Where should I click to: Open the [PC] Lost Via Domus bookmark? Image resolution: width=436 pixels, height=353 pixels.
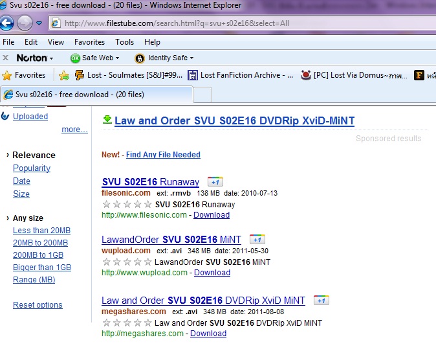(354, 75)
